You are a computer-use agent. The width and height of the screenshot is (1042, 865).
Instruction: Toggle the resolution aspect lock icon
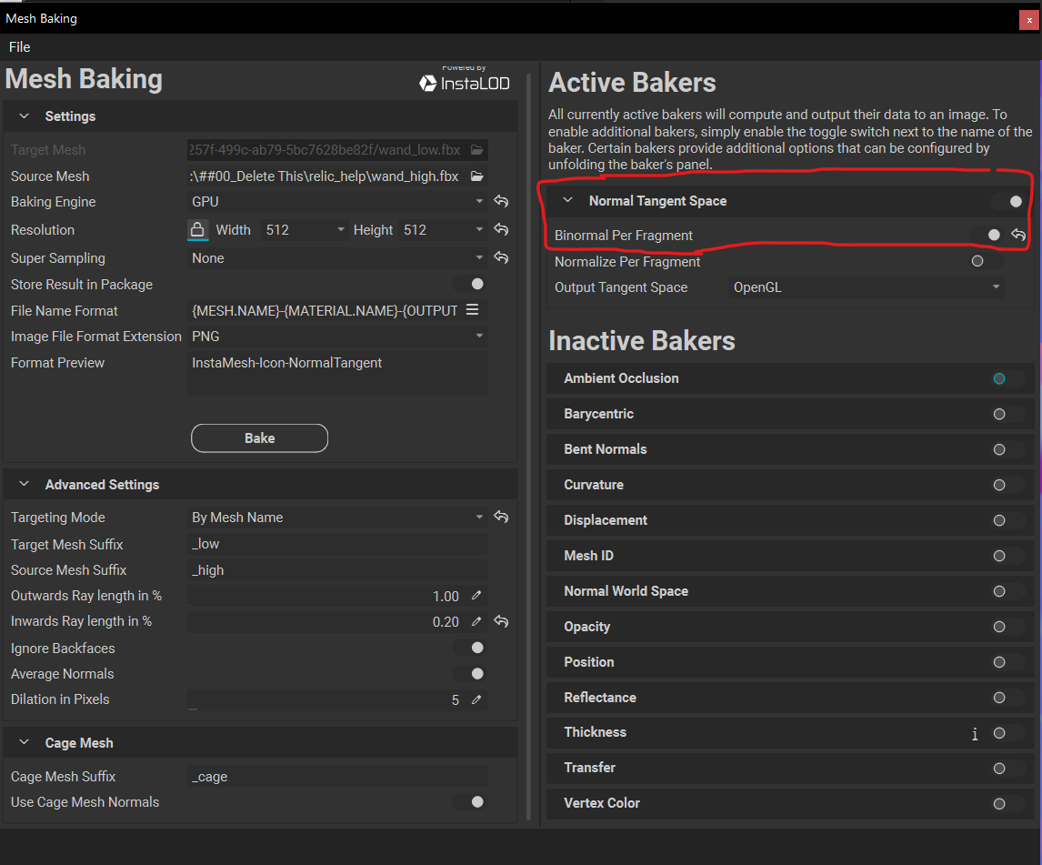pyautogui.click(x=197, y=229)
